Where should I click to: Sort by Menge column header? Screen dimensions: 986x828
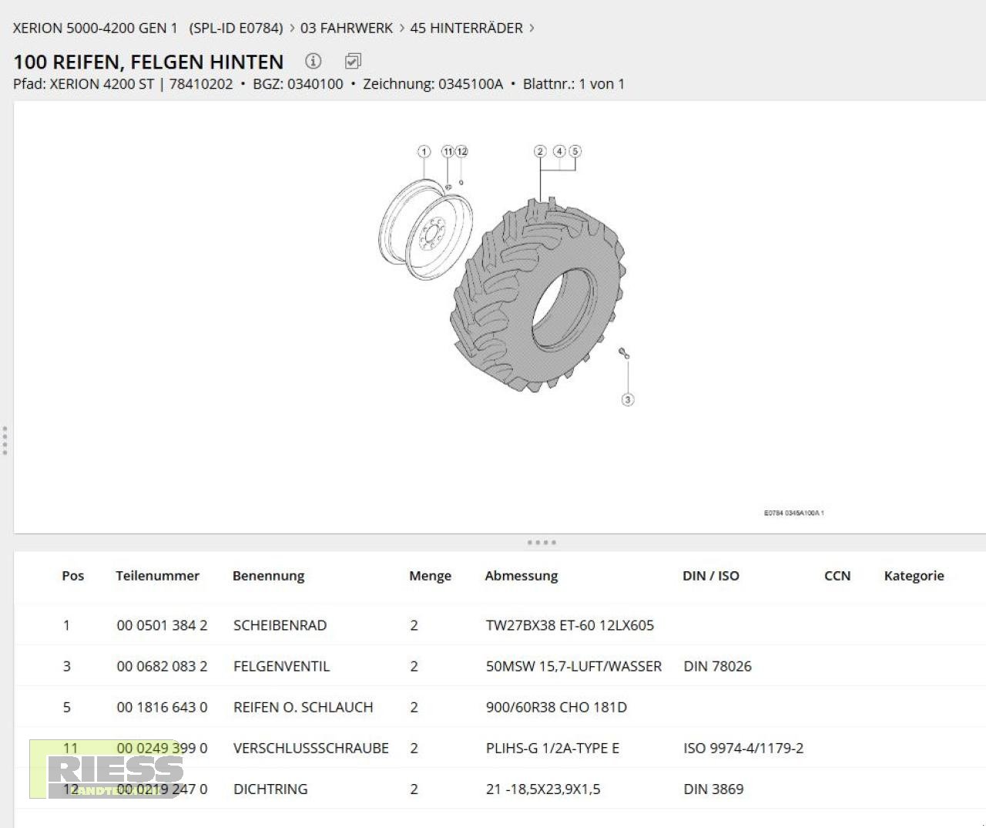click(x=430, y=576)
